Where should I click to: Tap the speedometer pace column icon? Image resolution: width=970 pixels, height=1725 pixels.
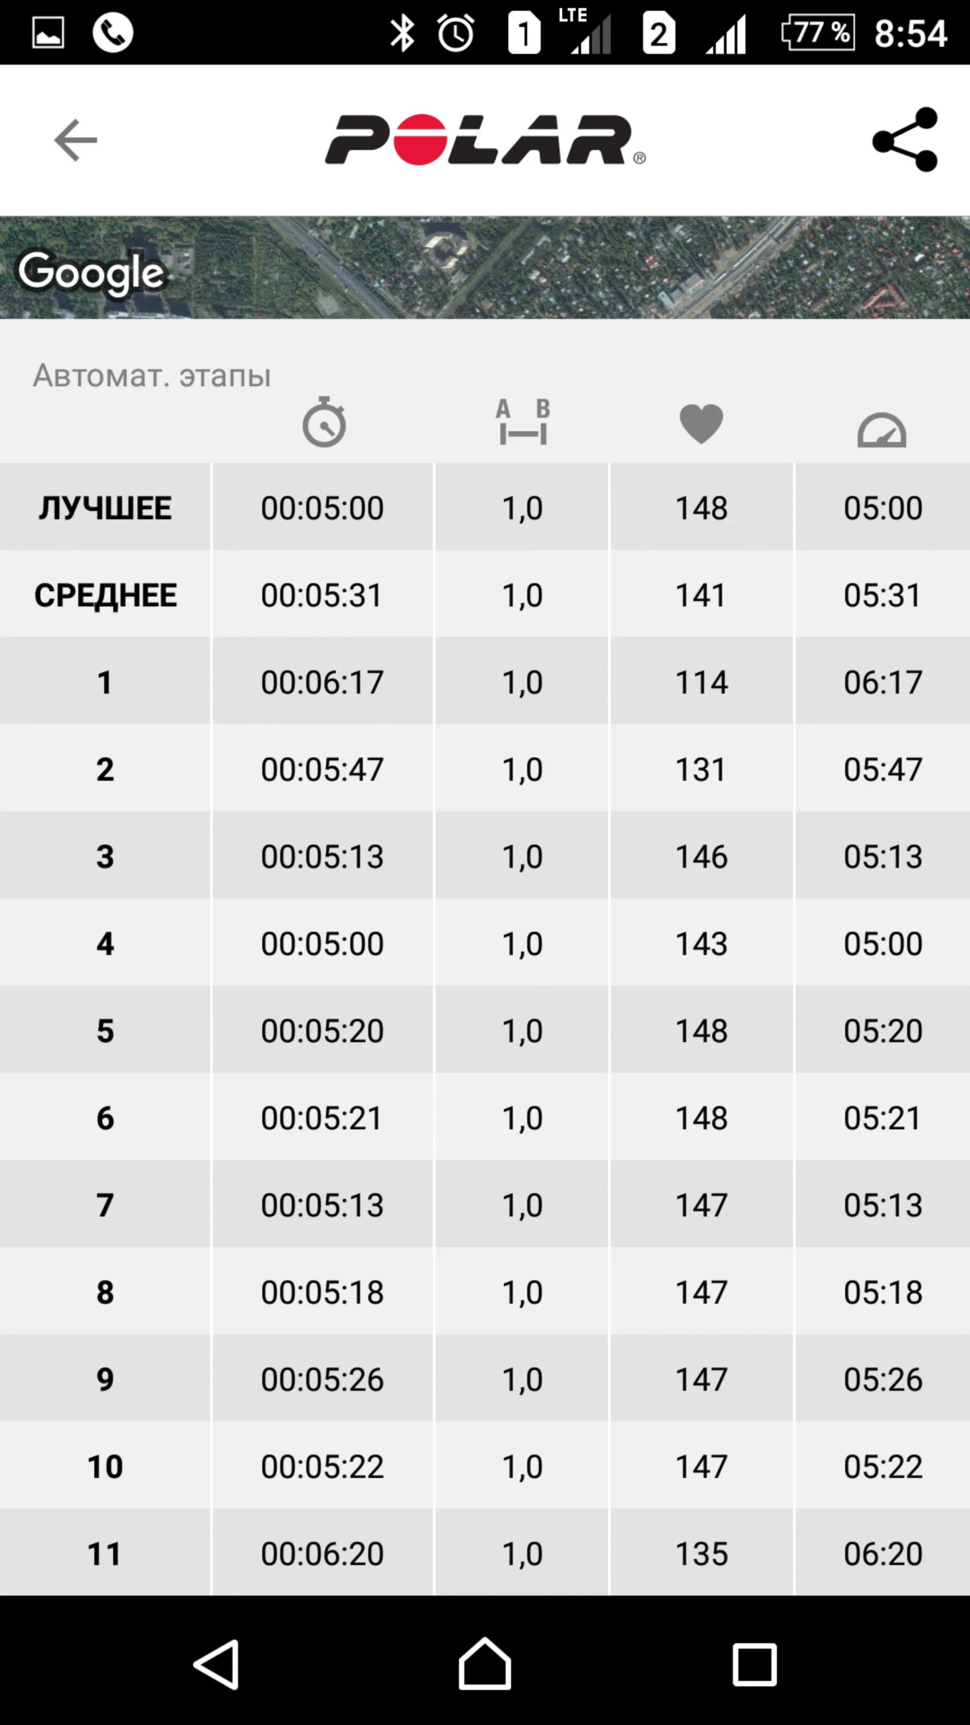pyautogui.click(x=881, y=430)
